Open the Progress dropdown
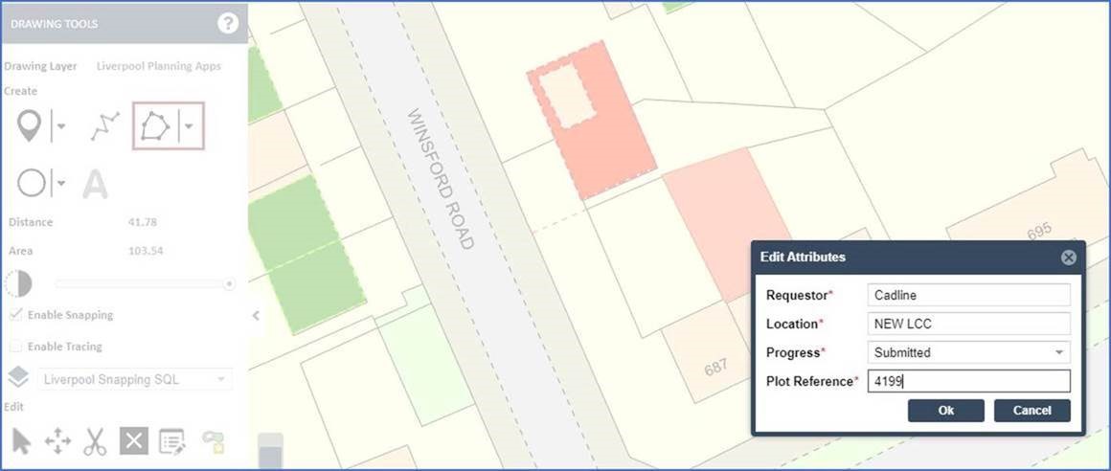1111x471 pixels. 968,352
